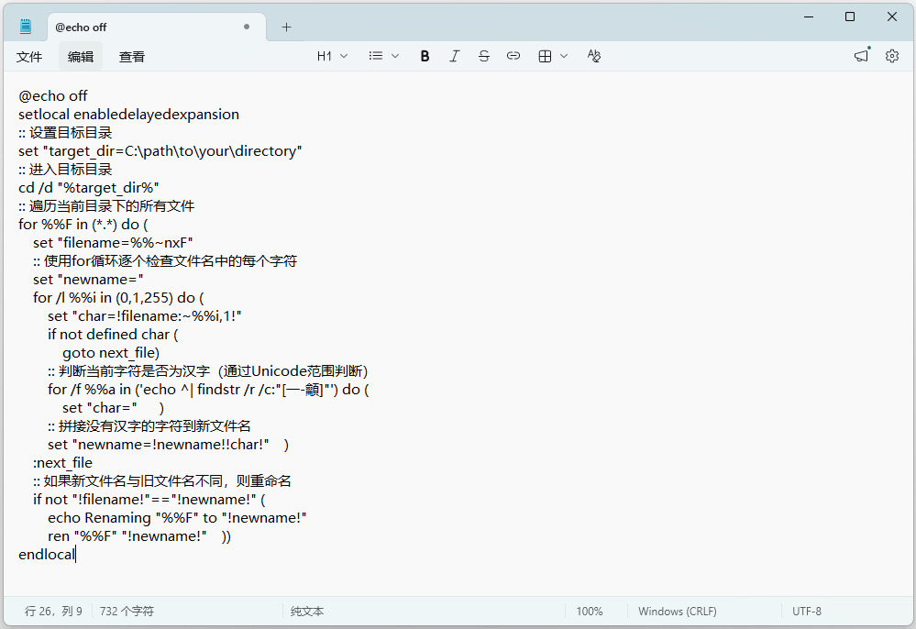Open the megaphone notifications icon
916x629 pixels.
click(x=862, y=56)
